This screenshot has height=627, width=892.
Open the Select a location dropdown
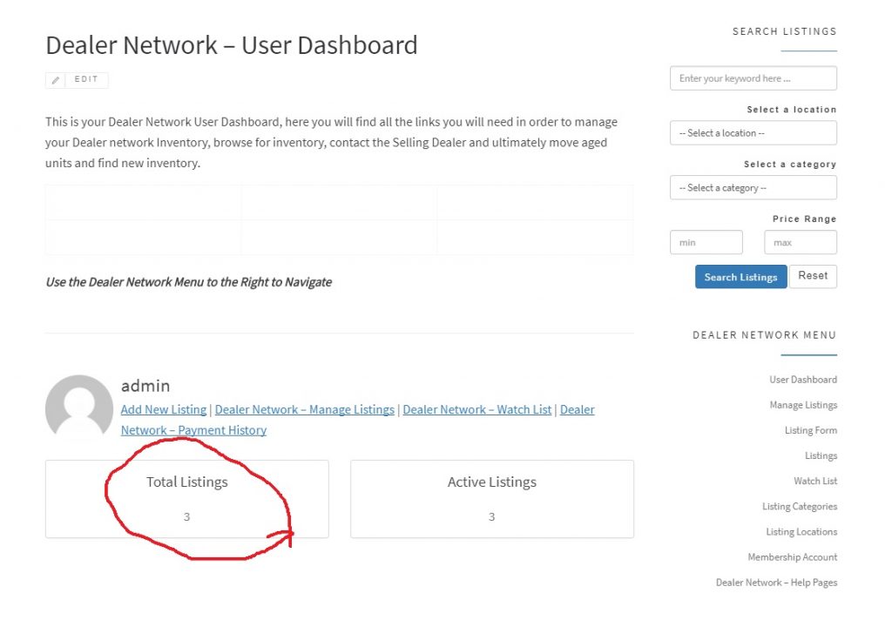pyautogui.click(x=753, y=133)
